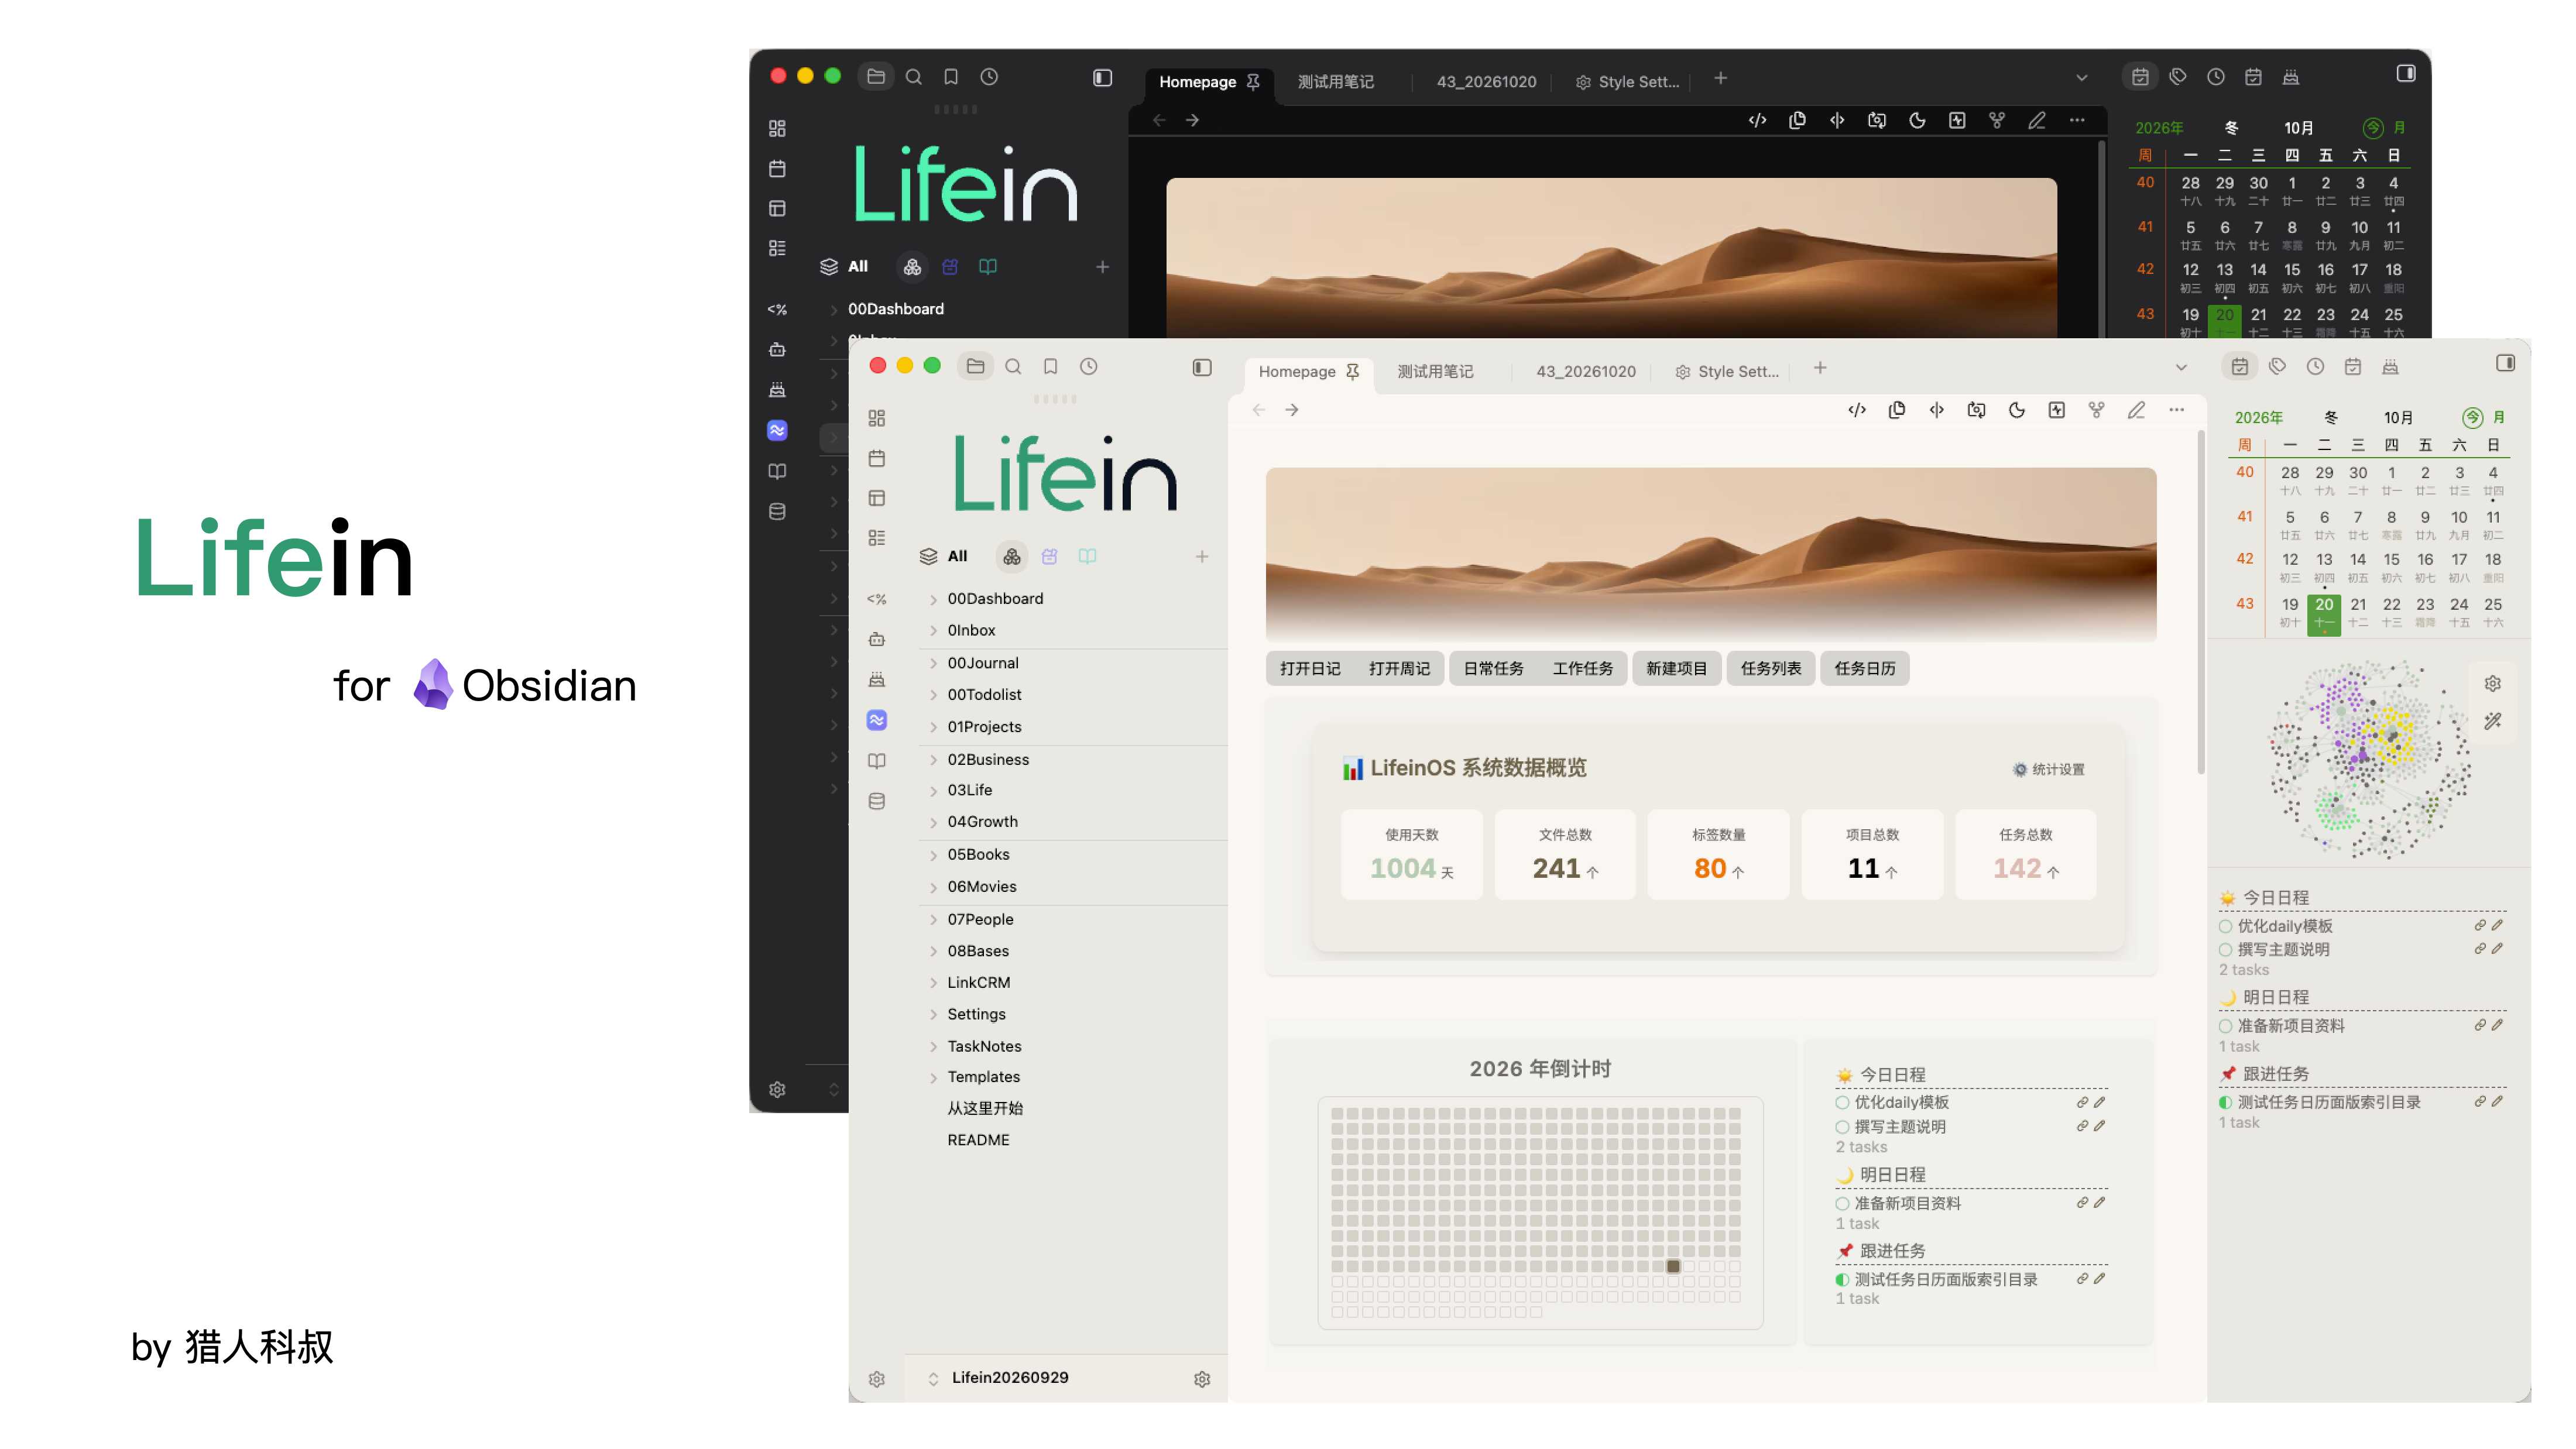Click the graph icon in back window toolbar
This screenshot has width=2576, height=1449.
click(1997, 120)
